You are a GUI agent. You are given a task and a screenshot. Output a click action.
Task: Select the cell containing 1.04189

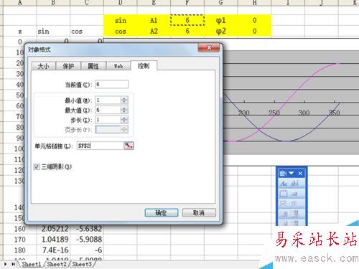[x=53, y=240]
